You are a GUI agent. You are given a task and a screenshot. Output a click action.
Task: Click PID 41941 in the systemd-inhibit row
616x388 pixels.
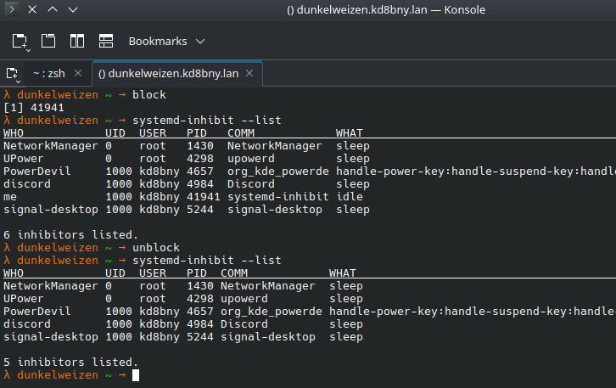tap(204, 196)
